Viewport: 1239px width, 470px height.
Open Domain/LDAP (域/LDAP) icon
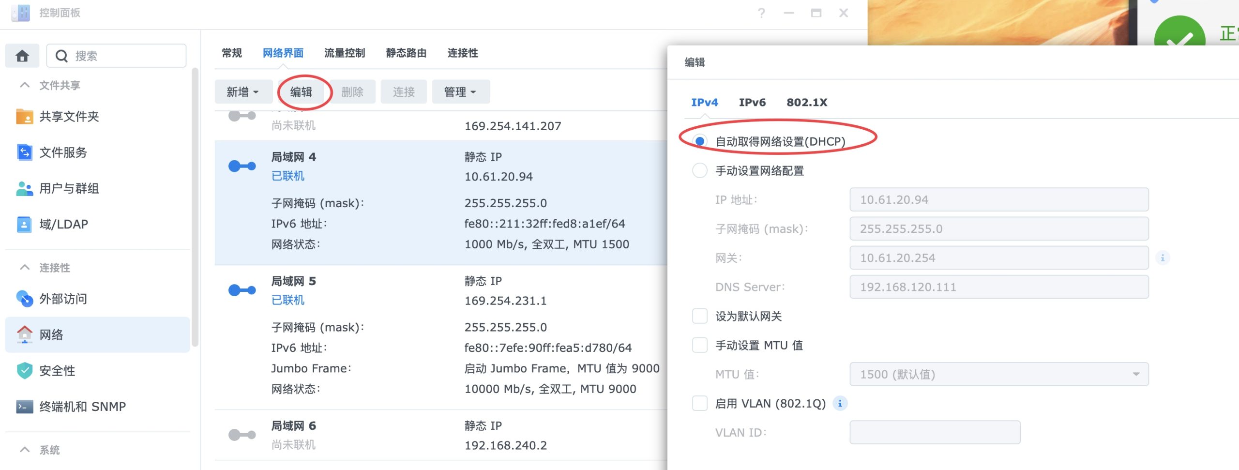coord(24,224)
